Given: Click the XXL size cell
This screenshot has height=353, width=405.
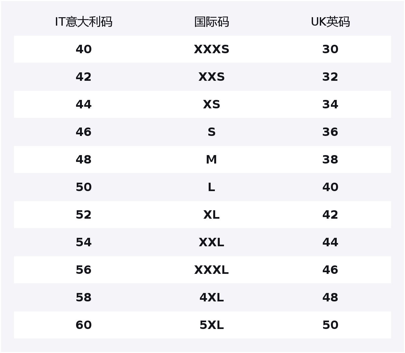Looking at the screenshot, I should point(212,242).
